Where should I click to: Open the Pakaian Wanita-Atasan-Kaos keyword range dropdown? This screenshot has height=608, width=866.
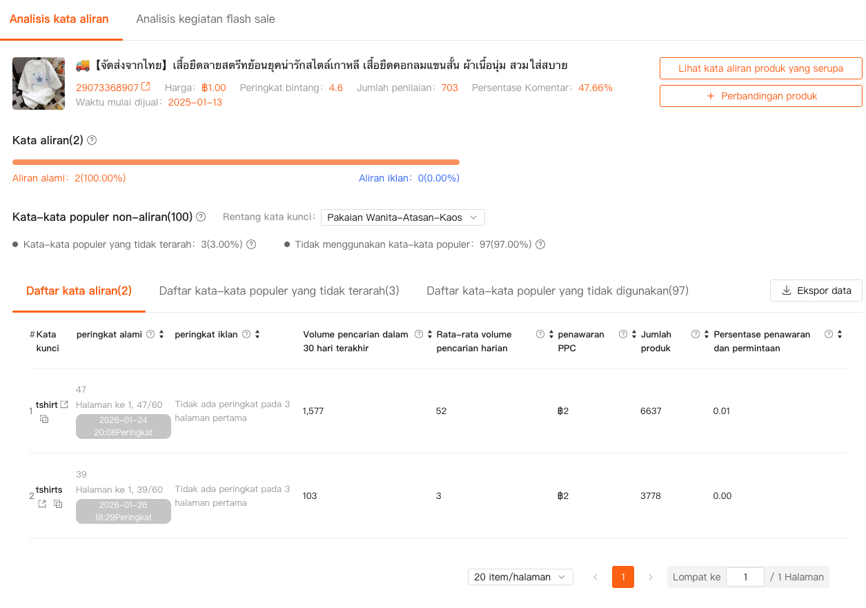[402, 217]
